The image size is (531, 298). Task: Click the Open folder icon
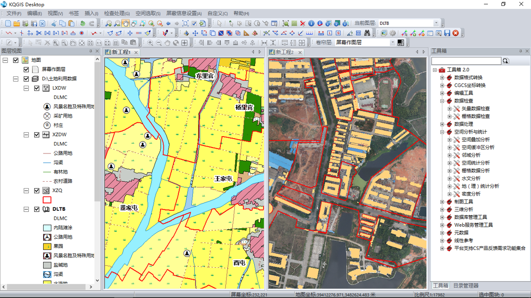click(x=16, y=23)
